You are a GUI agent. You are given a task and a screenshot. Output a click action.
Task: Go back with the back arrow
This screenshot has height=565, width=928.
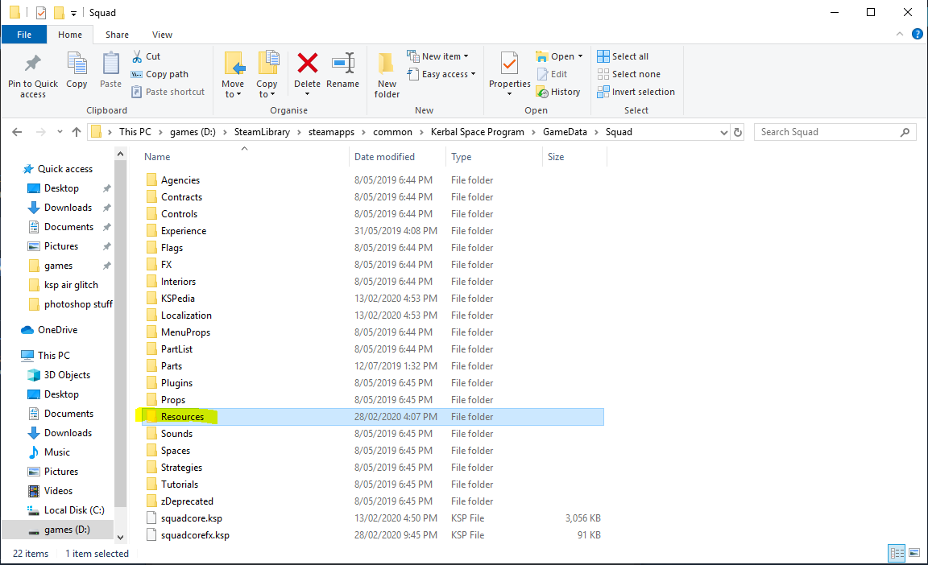click(17, 132)
